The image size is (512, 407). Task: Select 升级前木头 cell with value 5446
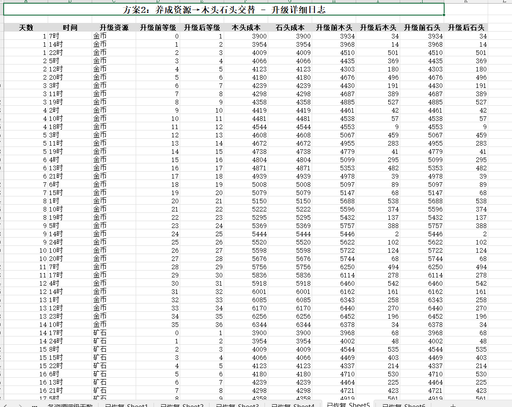pos(334,234)
